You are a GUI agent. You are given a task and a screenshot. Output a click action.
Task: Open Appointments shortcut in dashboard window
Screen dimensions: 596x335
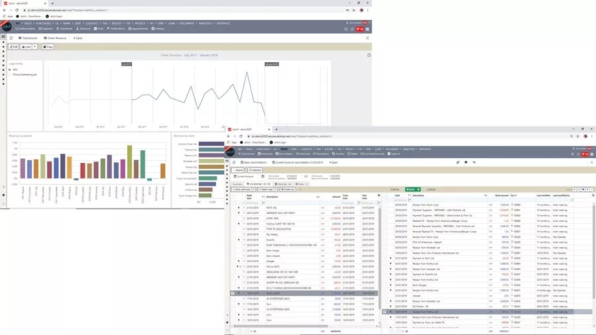click(138, 28)
